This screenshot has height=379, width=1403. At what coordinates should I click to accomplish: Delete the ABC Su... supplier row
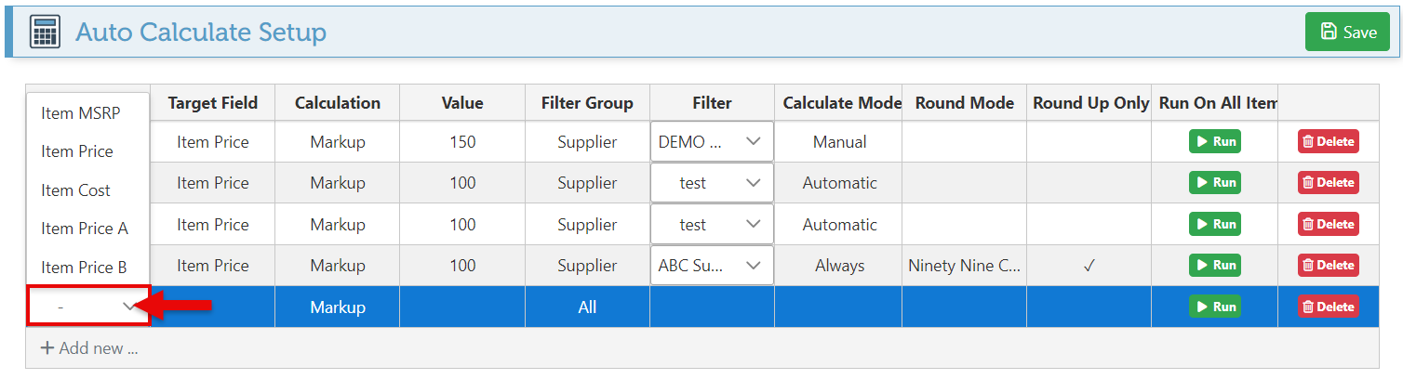click(1328, 266)
